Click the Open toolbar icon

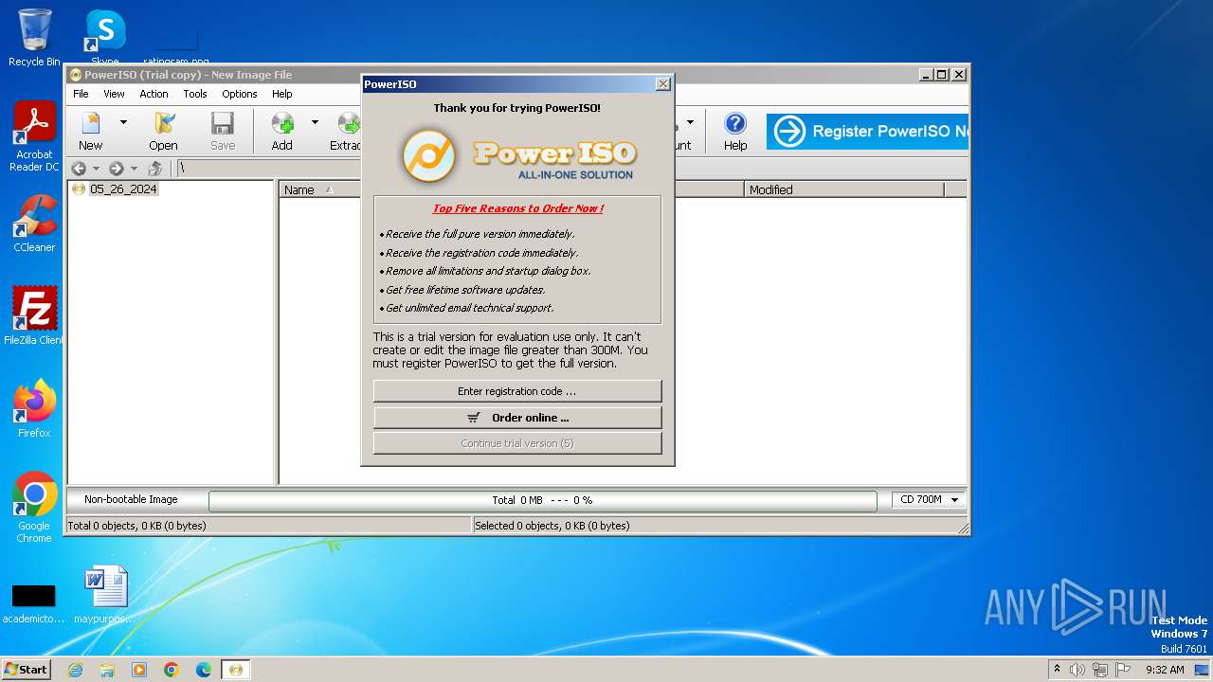coord(163,131)
